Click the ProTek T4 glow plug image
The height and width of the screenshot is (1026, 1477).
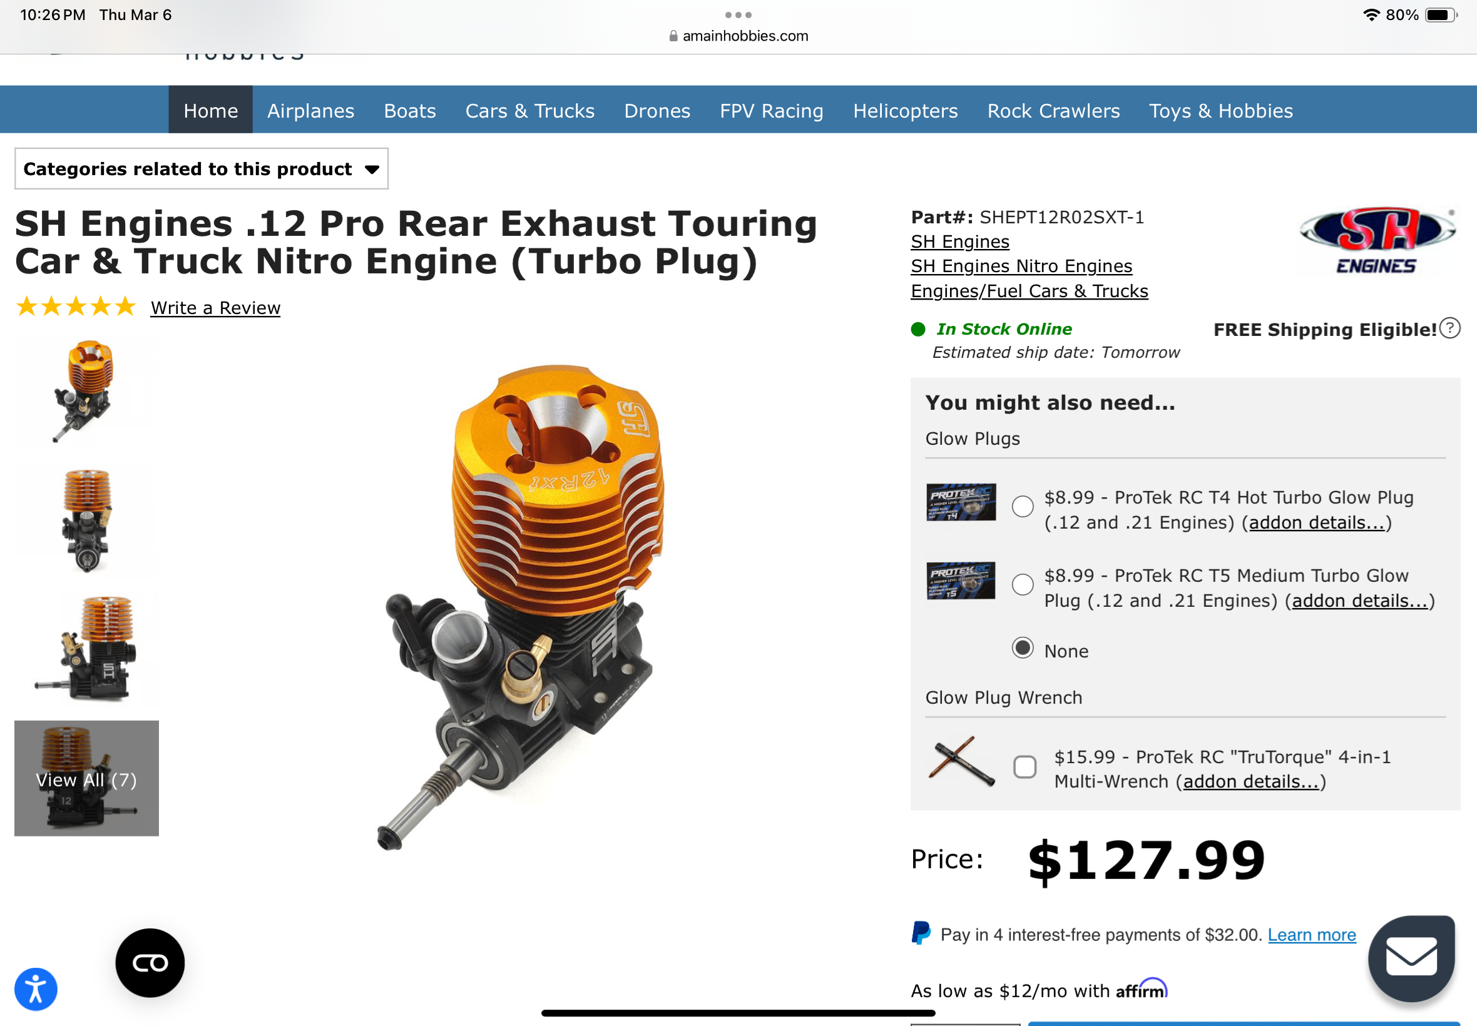tap(961, 502)
